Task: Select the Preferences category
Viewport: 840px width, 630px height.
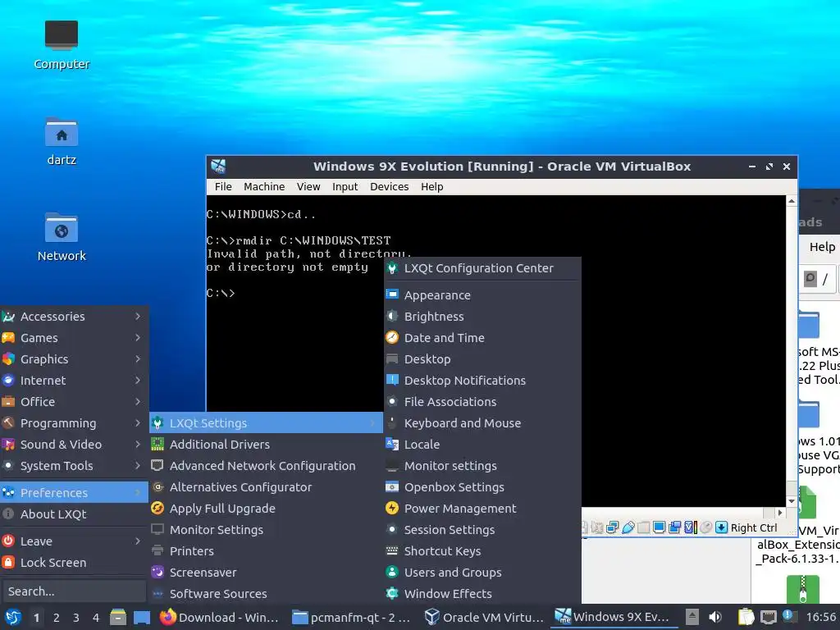Action: pos(74,492)
